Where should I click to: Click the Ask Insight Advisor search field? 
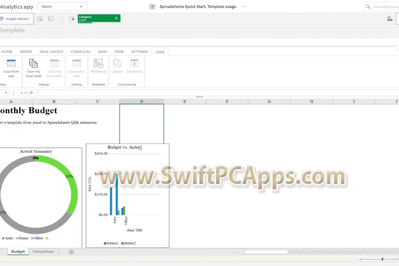(x=381, y=7)
